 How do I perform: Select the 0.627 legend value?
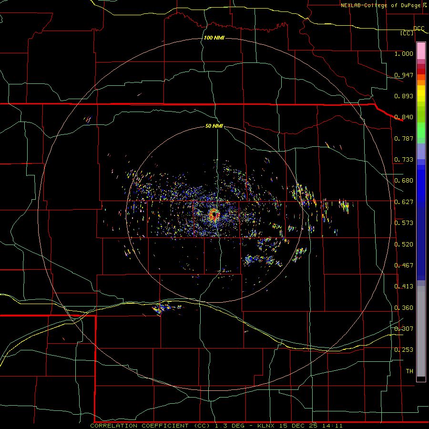404,202
